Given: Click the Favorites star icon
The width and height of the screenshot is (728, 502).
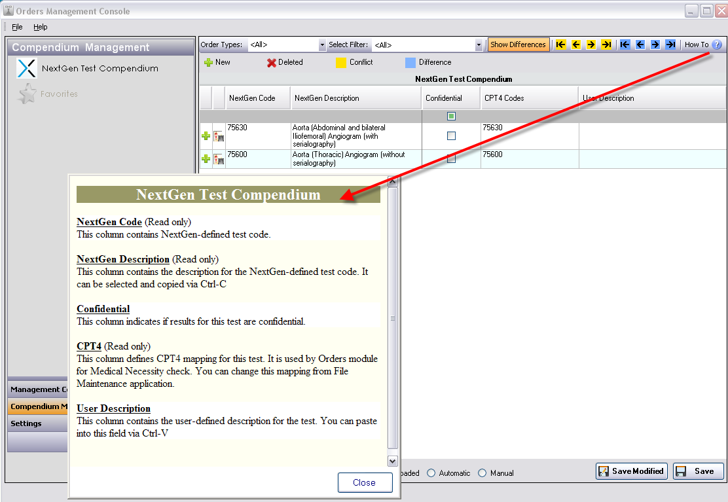Looking at the screenshot, I should pyautogui.click(x=27, y=94).
